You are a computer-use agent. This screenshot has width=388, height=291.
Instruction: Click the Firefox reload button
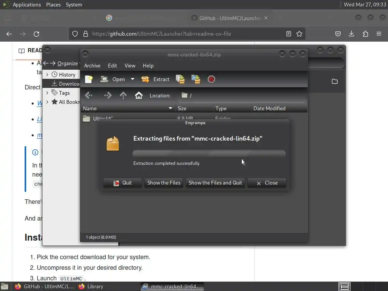coord(36,34)
